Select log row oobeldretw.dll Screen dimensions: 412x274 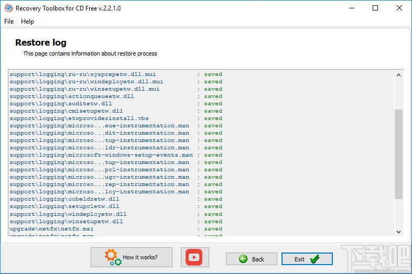point(116,200)
